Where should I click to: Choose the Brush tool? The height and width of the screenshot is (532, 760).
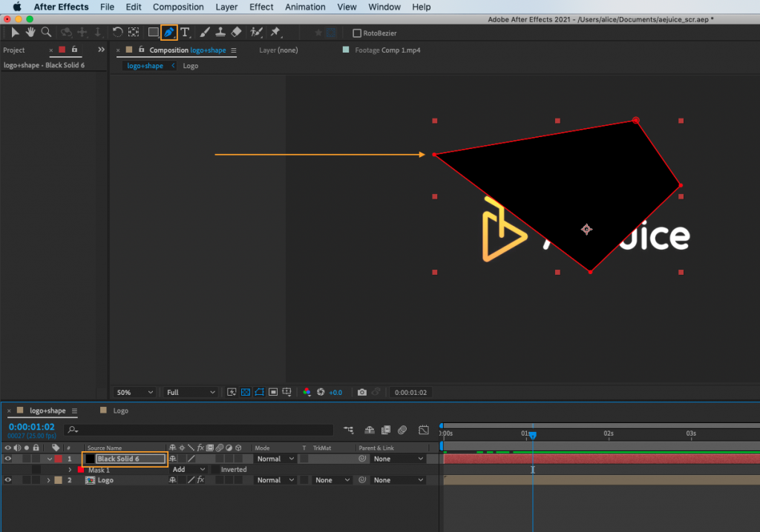206,32
